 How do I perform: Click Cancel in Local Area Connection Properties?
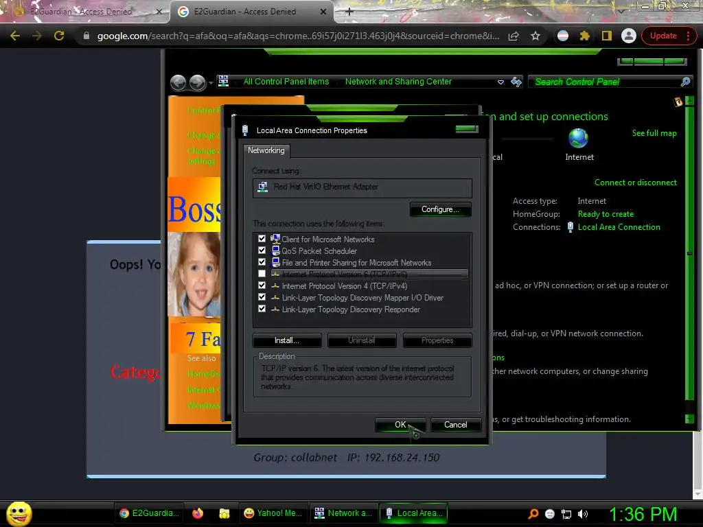click(456, 425)
